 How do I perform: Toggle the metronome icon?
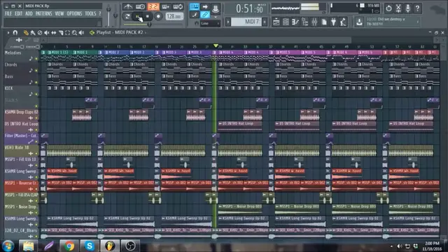[128, 6]
